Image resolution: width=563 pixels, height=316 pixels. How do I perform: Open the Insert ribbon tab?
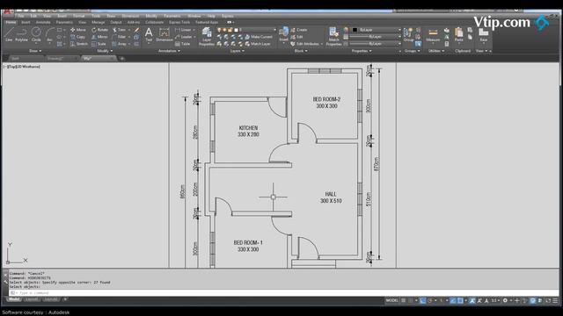pos(26,22)
